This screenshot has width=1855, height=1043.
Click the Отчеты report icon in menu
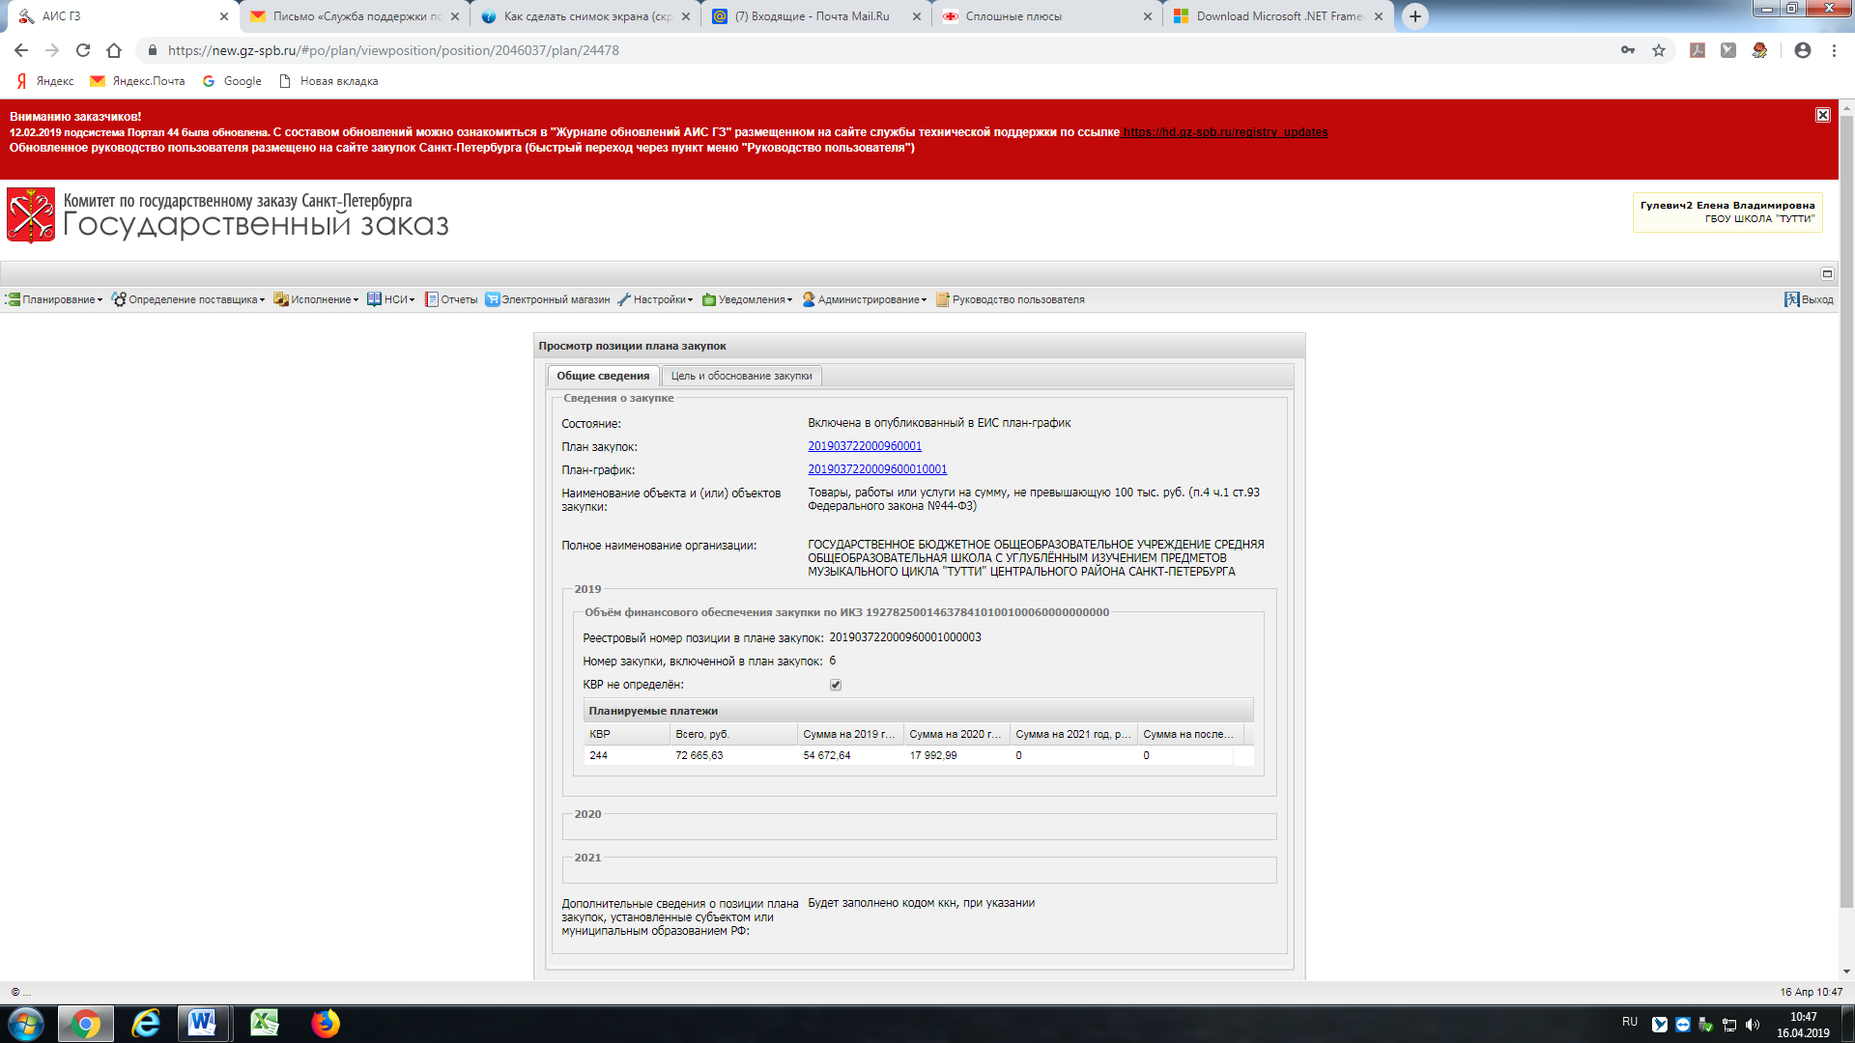click(432, 299)
